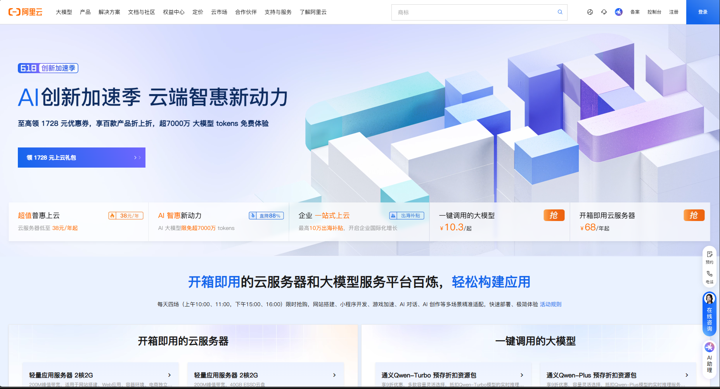Viewport: 720px width, 389px height.
Task: Open the AI assistant star icon in header
Action: tap(619, 12)
